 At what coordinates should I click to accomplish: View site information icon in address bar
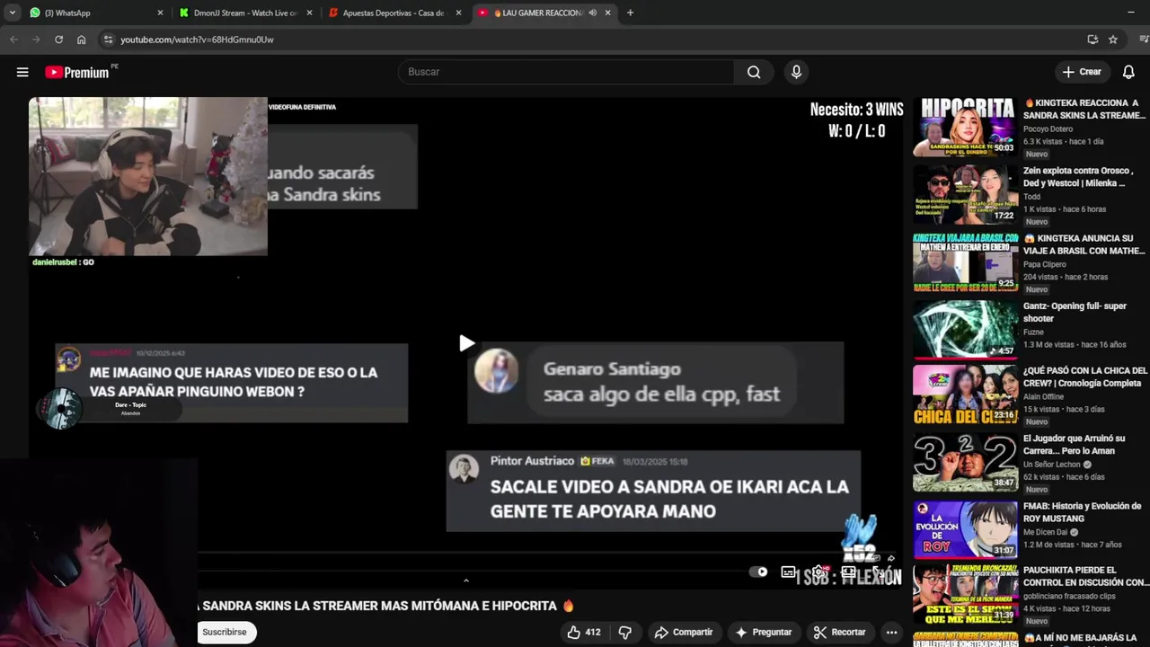coord(108,40)
